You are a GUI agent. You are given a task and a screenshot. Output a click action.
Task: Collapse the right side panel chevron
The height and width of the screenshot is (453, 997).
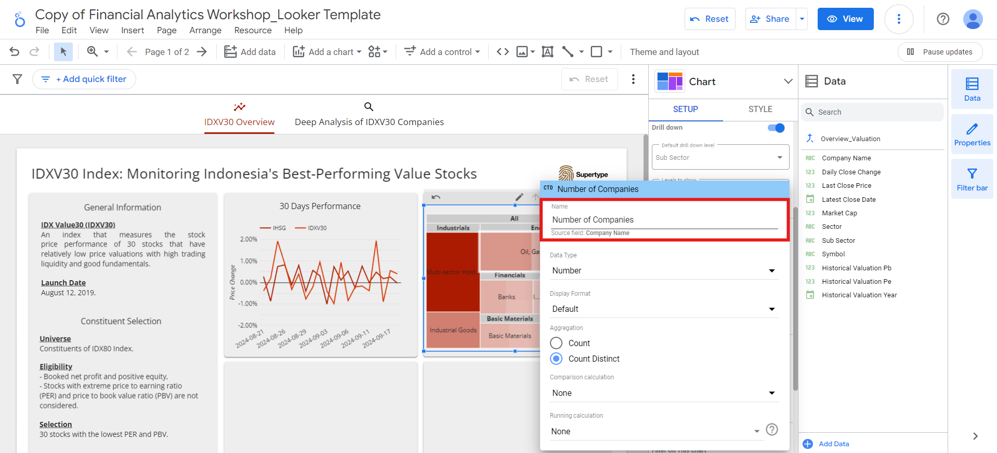click(975, 436)
